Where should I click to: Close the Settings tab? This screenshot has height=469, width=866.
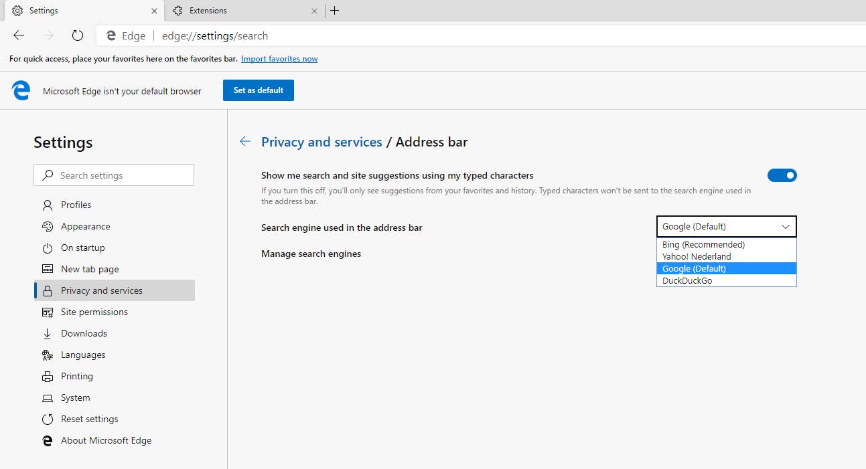154,11
